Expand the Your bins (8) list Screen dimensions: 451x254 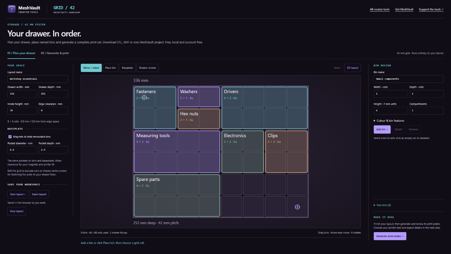pos(382,205)
